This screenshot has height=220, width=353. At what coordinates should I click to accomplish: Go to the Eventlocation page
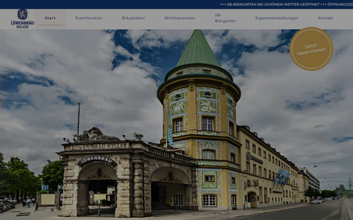tap(89, 18)
